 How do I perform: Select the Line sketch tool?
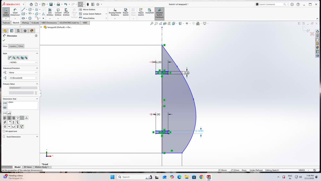point(23,10)
